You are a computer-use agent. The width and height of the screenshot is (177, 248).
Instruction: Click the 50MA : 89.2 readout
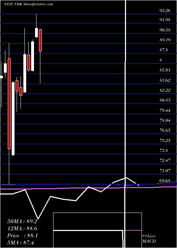(x=22, y=221)
